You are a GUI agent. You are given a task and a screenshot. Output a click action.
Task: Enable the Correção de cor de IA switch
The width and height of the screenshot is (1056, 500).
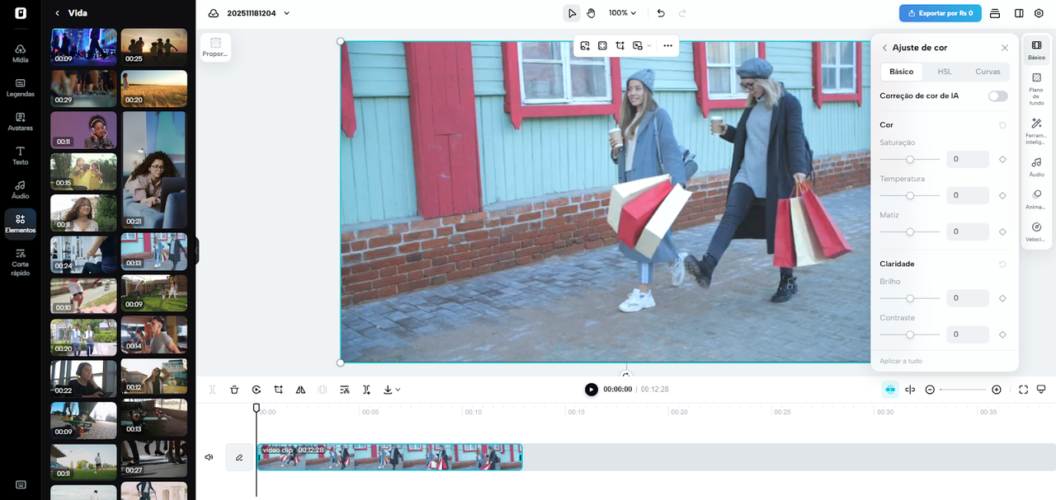[997, 96]
